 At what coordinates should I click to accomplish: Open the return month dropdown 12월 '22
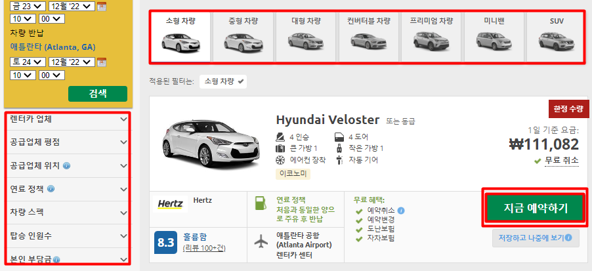(72, 62)
